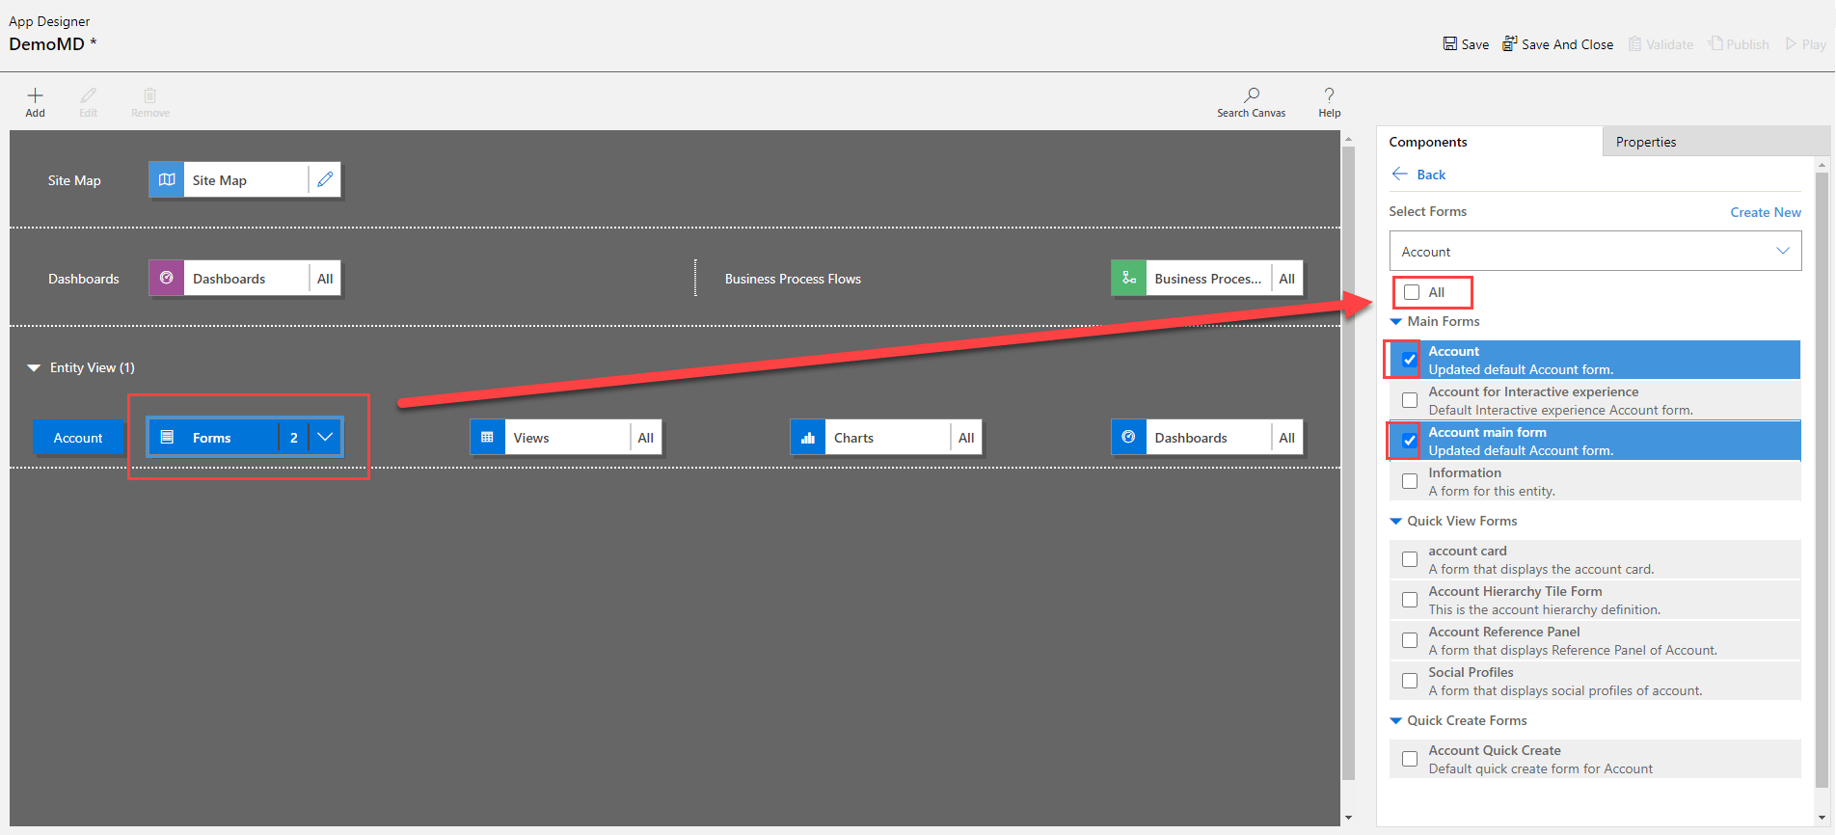Click the Business Process Flows All label

click(x=1286, y=279)
